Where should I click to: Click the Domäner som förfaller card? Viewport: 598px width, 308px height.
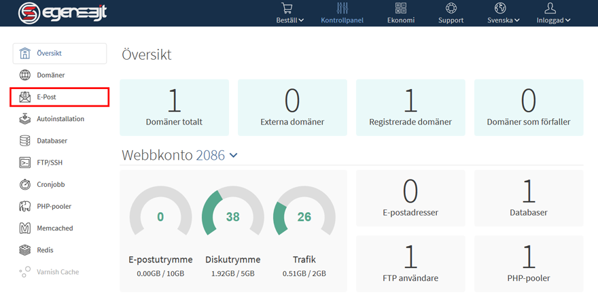[x=529, y=107]
